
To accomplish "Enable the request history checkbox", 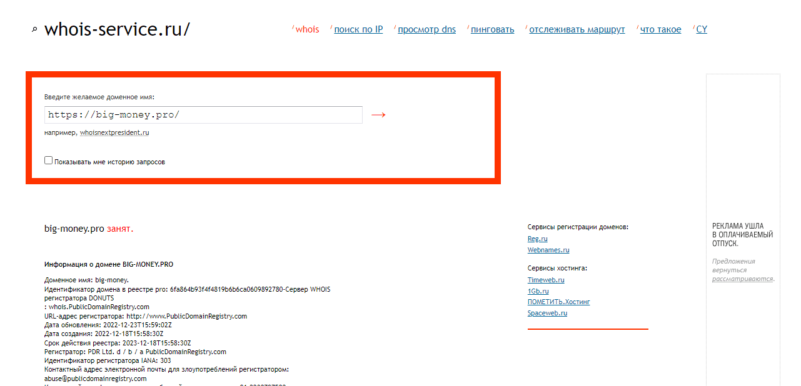I will tap(49, 161).
